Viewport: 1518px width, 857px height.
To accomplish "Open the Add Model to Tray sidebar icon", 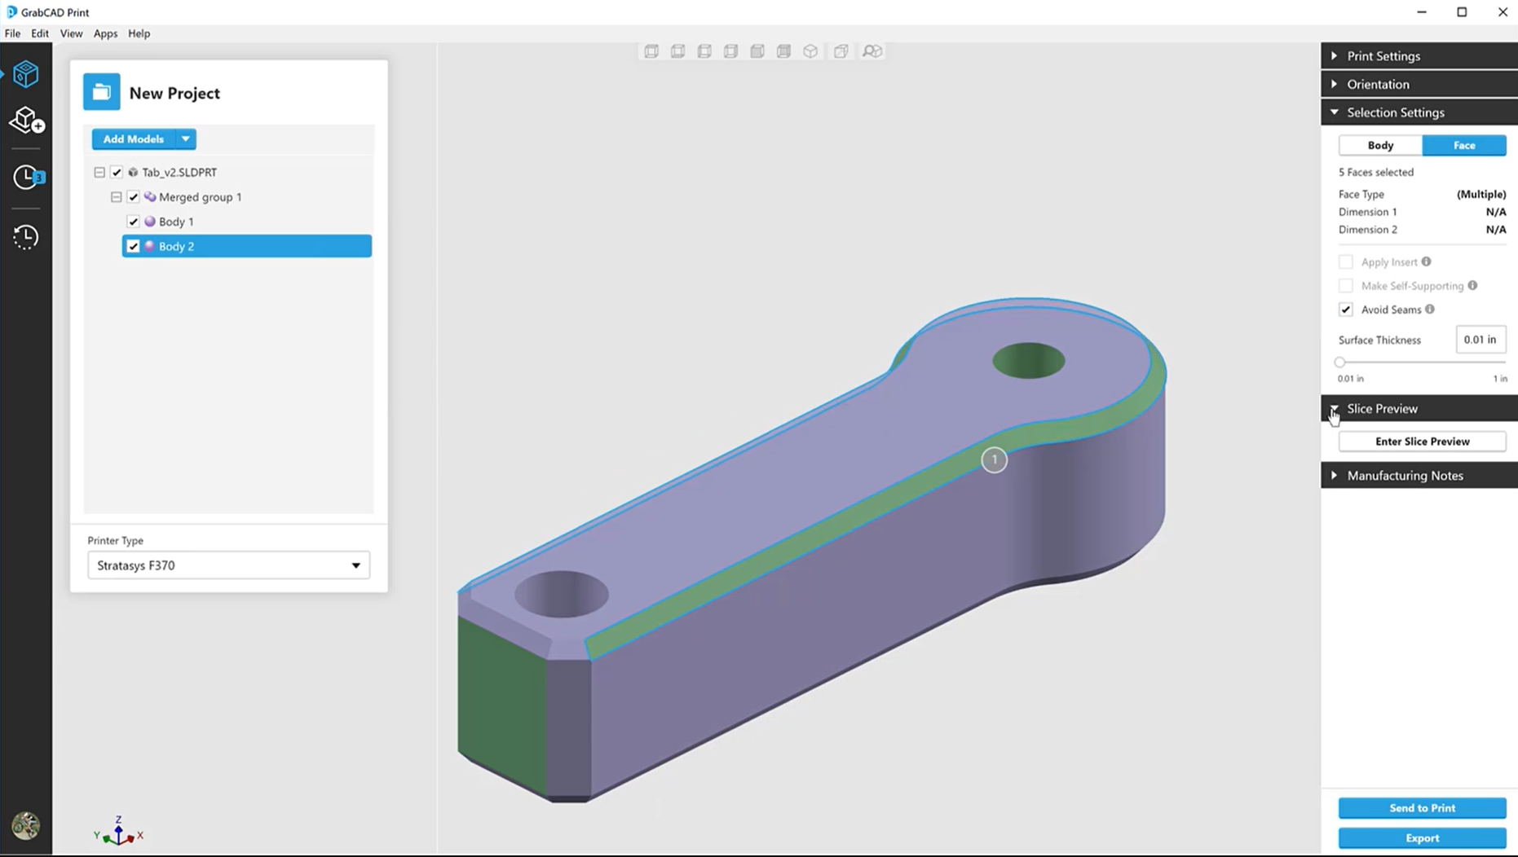I will 26,120.
